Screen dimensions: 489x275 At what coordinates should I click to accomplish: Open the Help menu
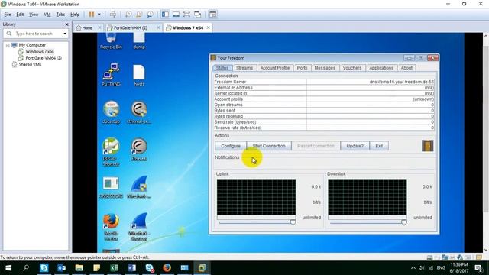(75, 15)
